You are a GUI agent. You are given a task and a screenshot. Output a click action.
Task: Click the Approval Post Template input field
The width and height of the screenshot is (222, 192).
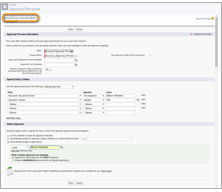pyautogui.click(x=59, y=65)
